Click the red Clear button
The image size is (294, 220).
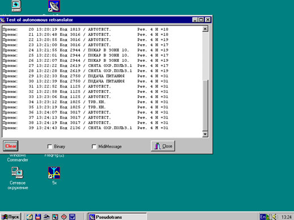pos(11,146)
